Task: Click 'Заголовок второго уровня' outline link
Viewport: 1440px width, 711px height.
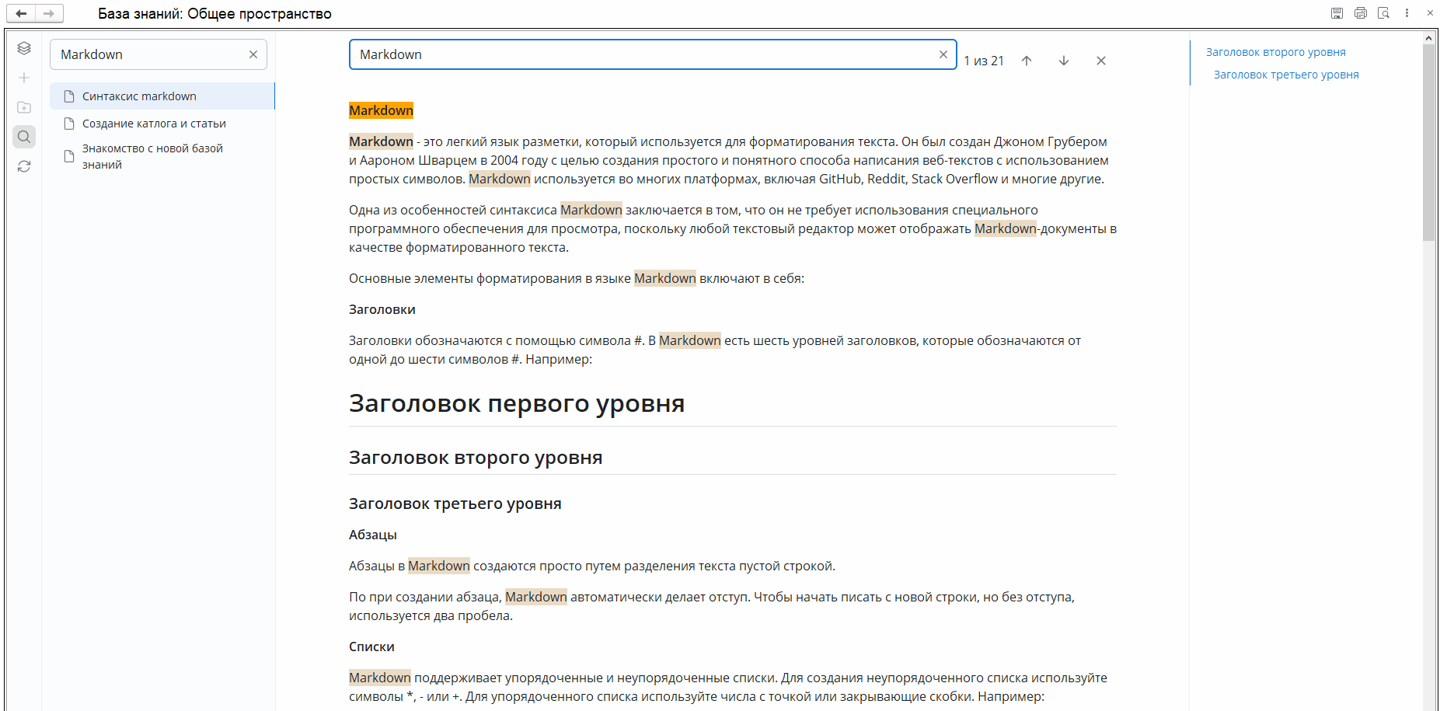Action: coord(1275,52)
